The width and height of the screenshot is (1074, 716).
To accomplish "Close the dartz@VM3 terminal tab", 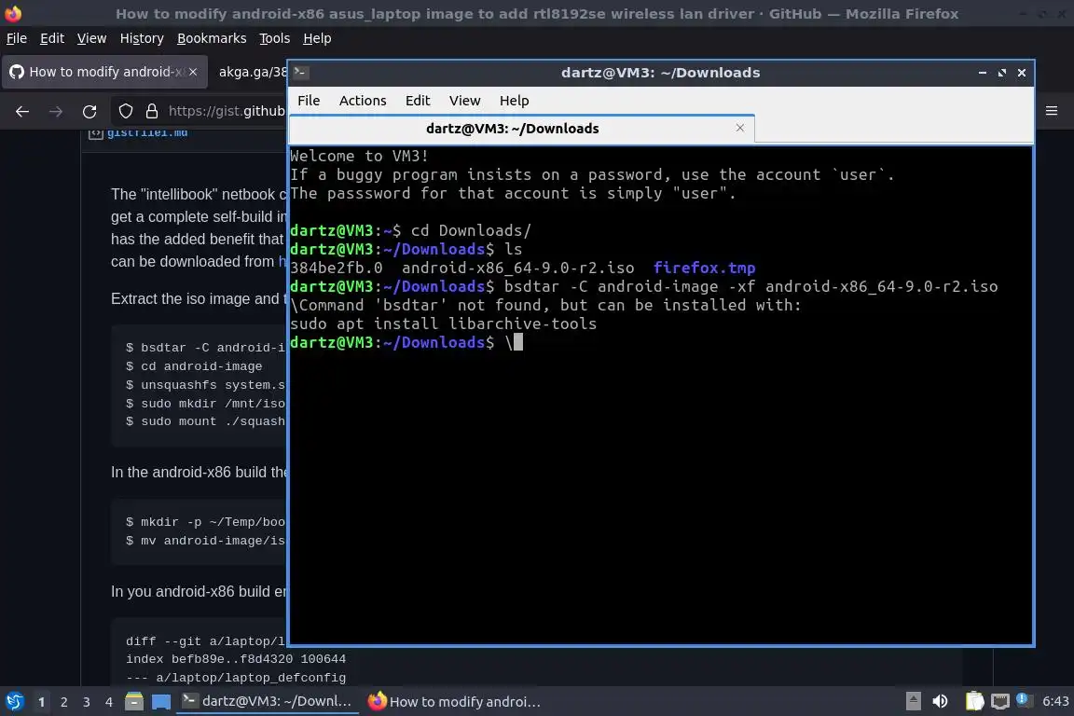I will click(739, 128).
